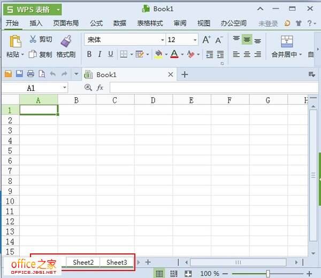Open the insert function fx button
The width and height of the screenshot is (321, 278).
[x=100, y=88]
